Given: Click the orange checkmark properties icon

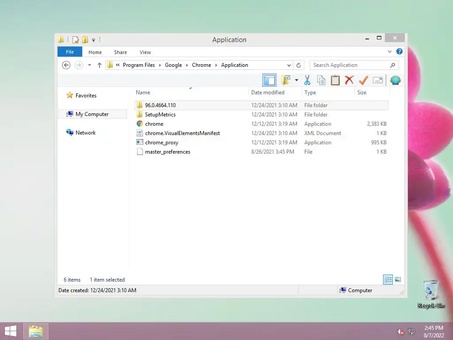Looking at the screenshot, I should (363, 80).
